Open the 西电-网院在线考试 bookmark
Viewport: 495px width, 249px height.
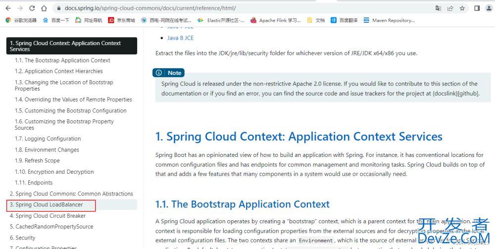tap(166, 20)
